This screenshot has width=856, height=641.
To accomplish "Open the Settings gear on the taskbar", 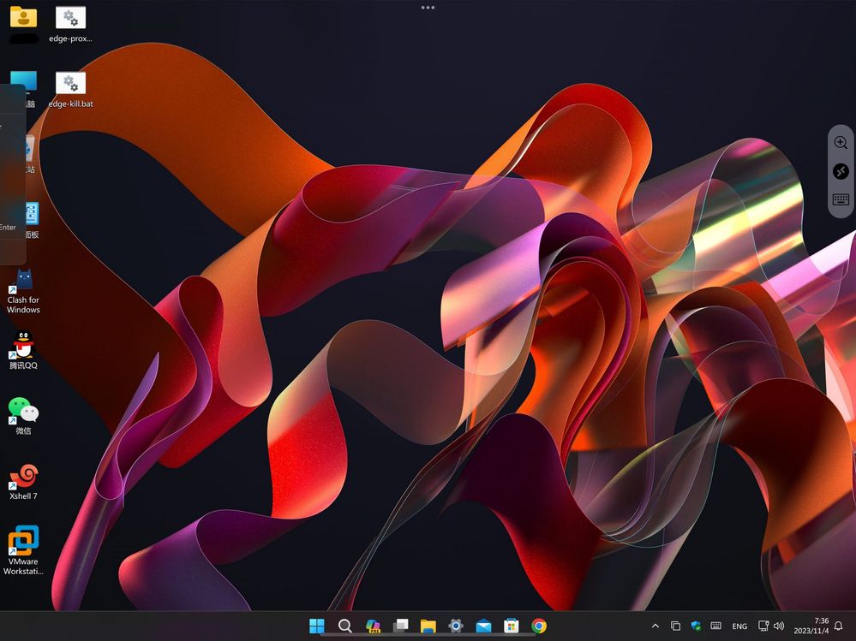I will tap(456, 626).
